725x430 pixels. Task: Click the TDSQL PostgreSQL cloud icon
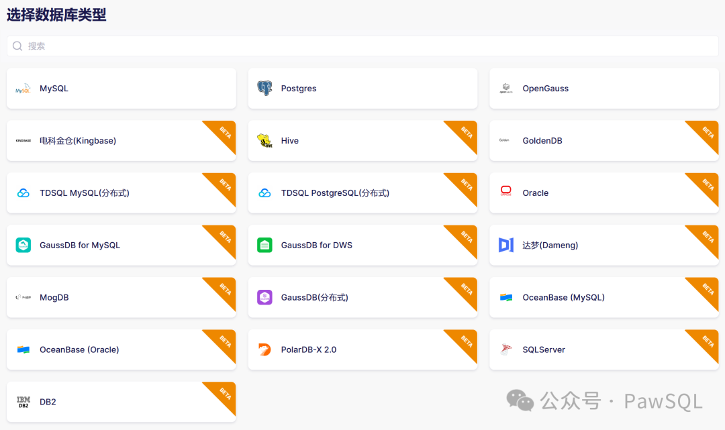pos(264,193)
